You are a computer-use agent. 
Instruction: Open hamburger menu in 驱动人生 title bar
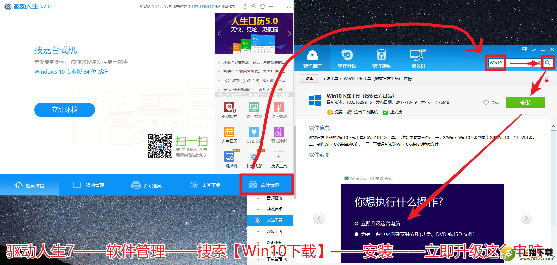coord(271,7)
